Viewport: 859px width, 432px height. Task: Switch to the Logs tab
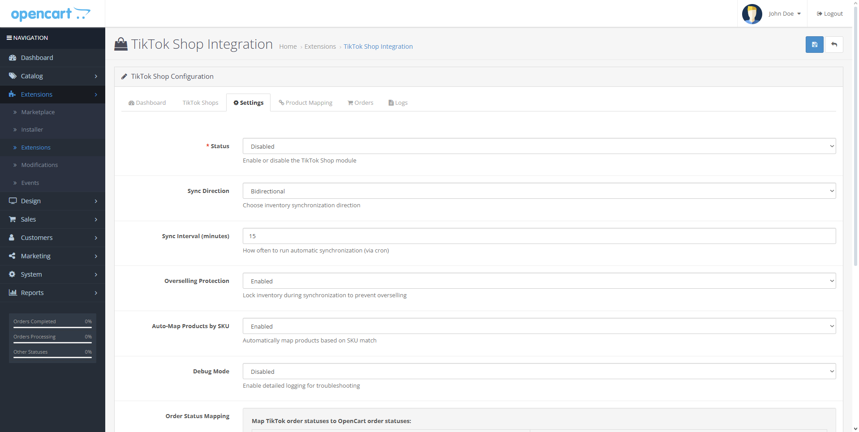click(398, 103)
